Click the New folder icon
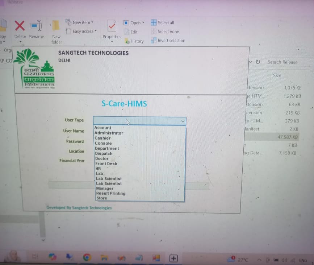The width and height of the screenshot is (314, 265). coord(55,26)
